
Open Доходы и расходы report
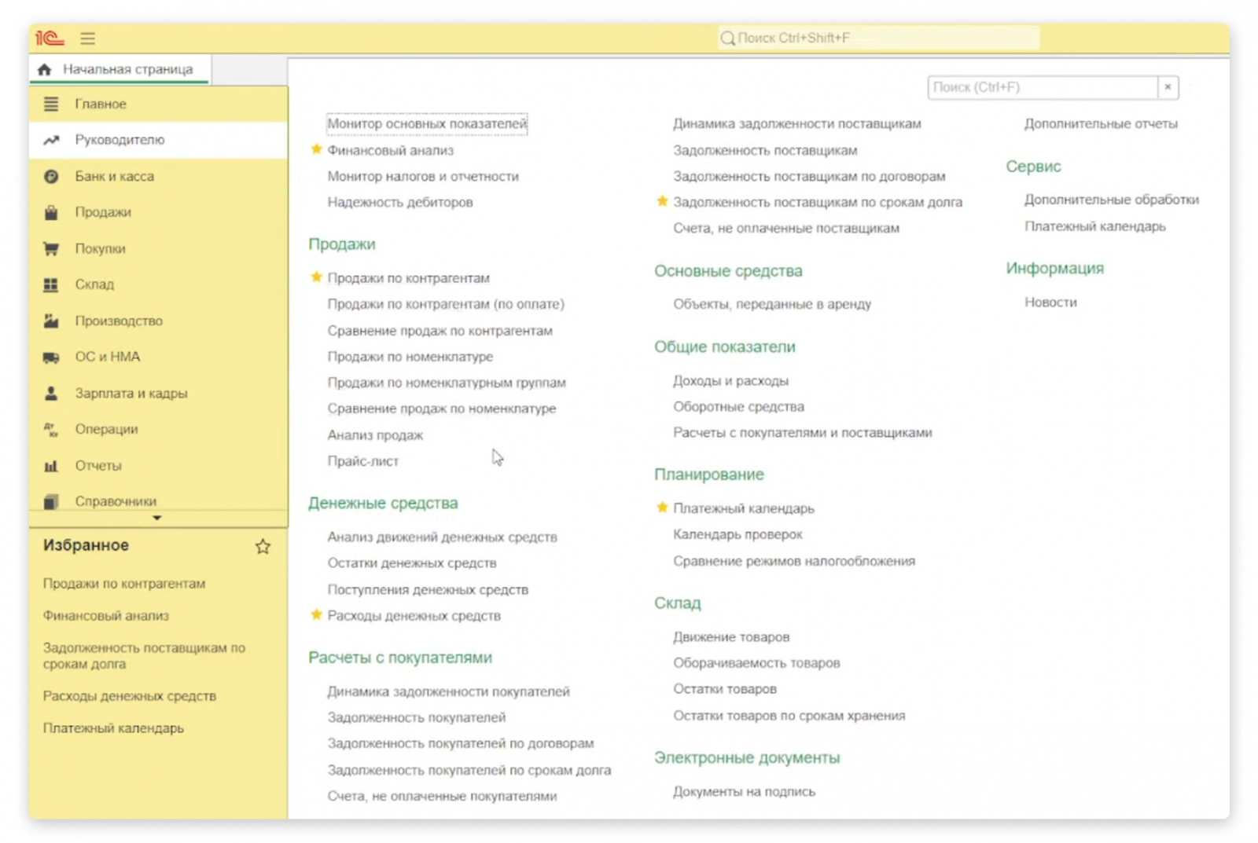[x=730, y=381]
